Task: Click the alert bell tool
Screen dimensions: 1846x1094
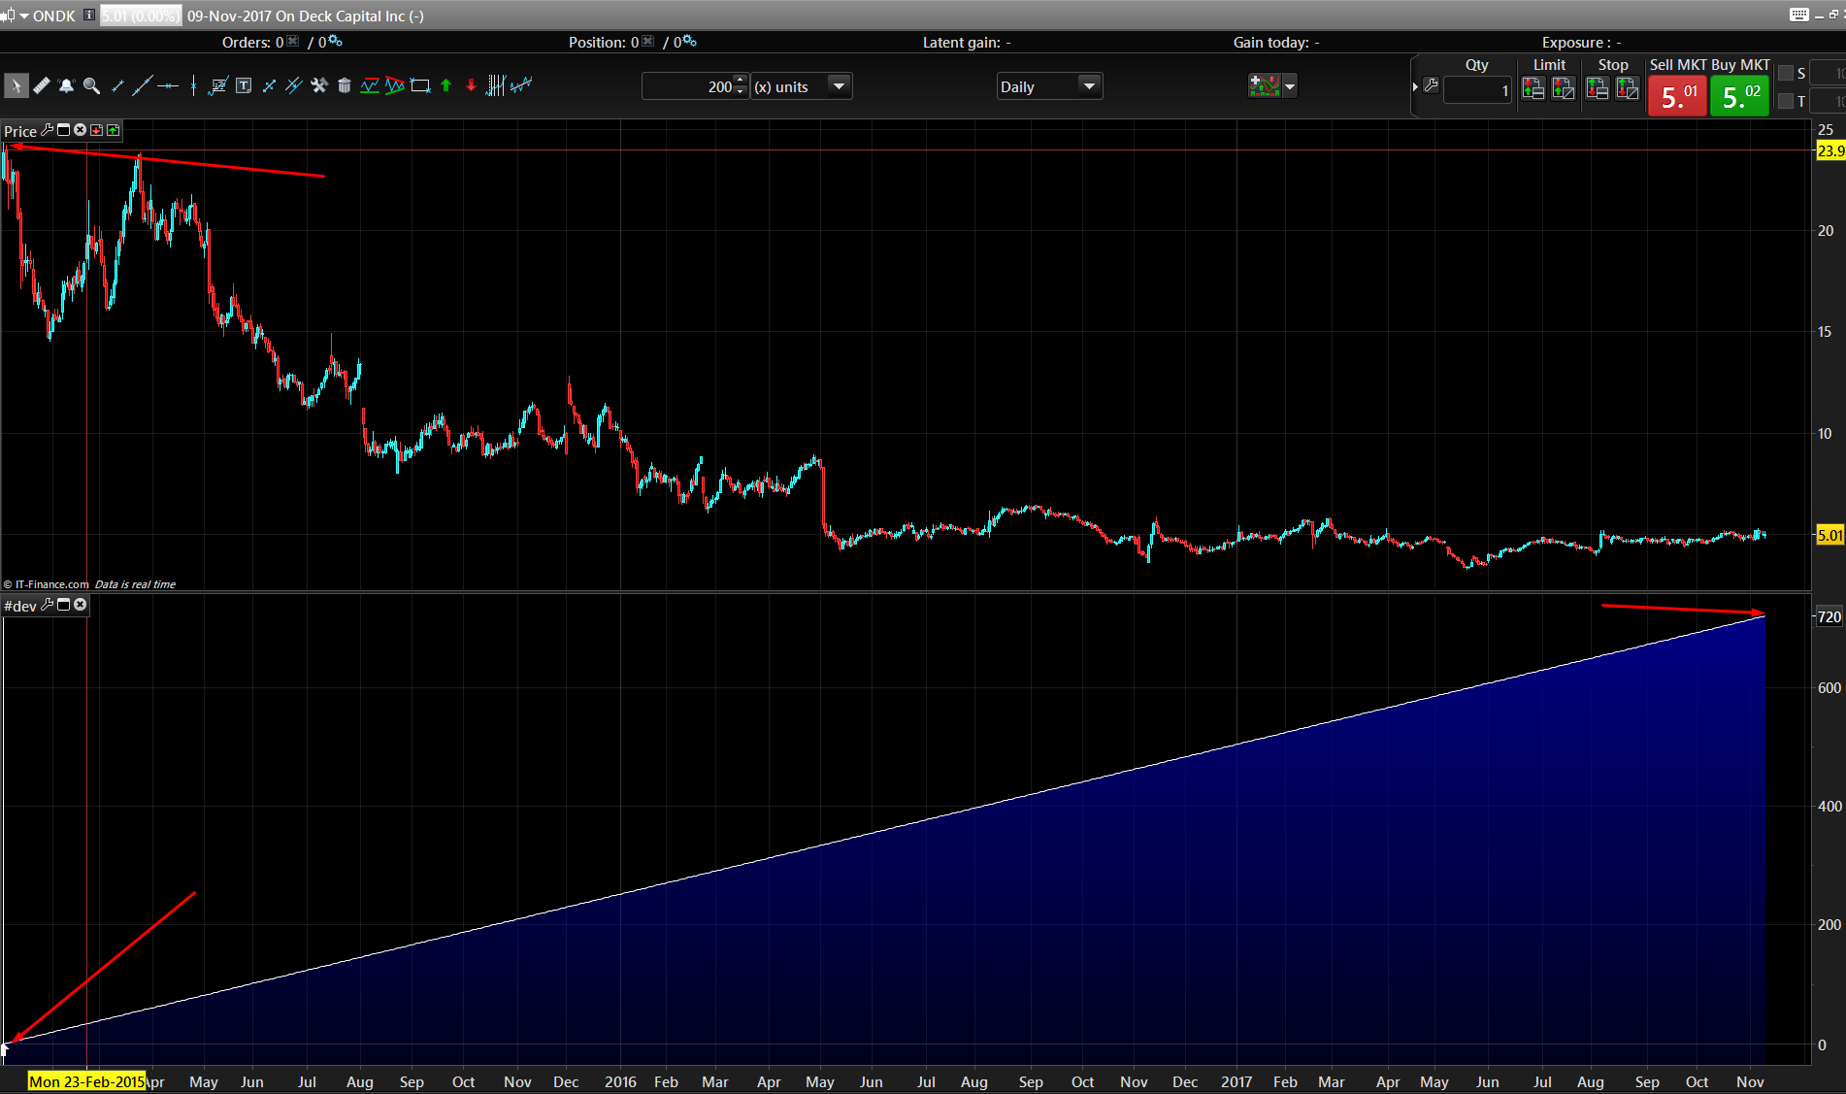Action: [66, 86]
